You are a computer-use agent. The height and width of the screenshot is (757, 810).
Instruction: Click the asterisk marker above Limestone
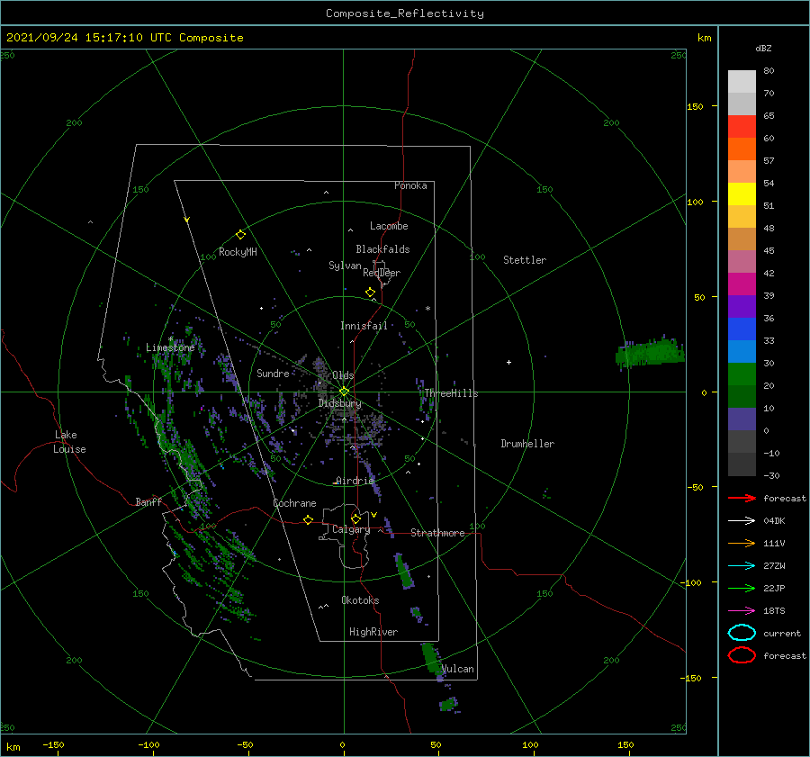[x=170, y=339]
